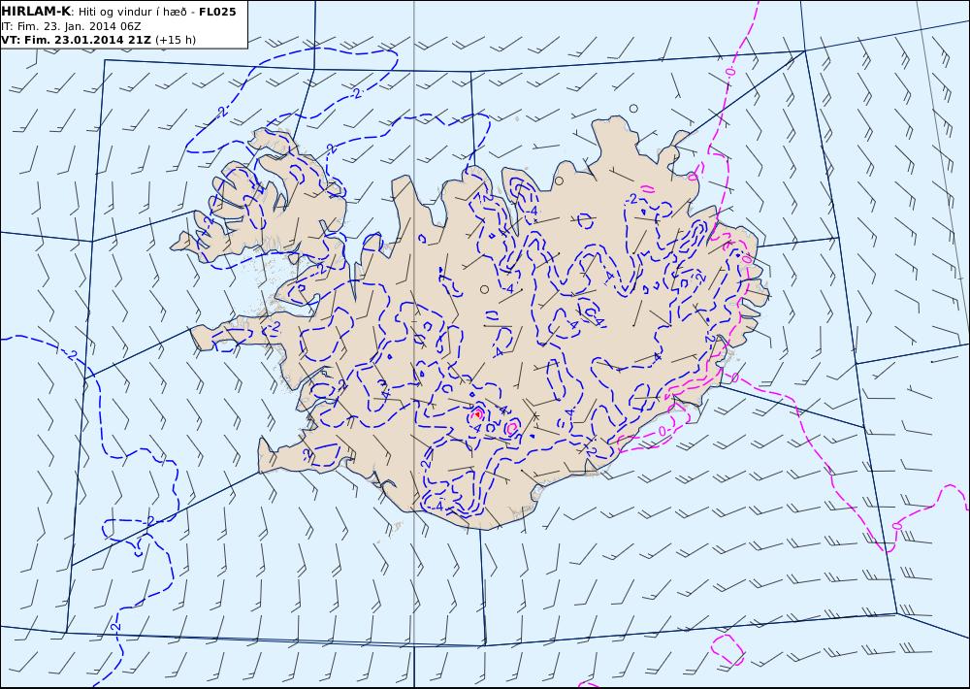
Task: Click the HIRLAM-K map title text
Action: pos(36,12)
